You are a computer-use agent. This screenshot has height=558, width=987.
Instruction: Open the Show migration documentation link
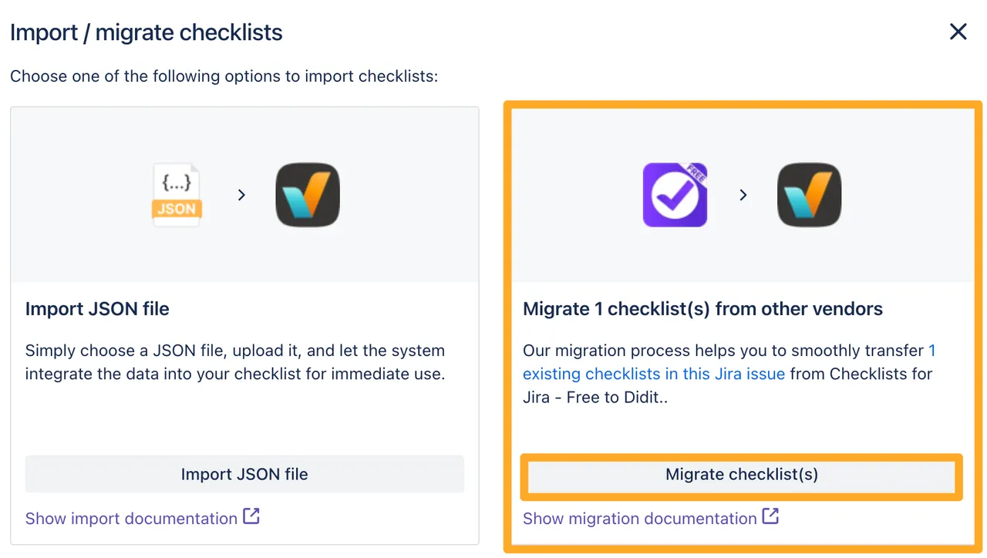[640, 519]
